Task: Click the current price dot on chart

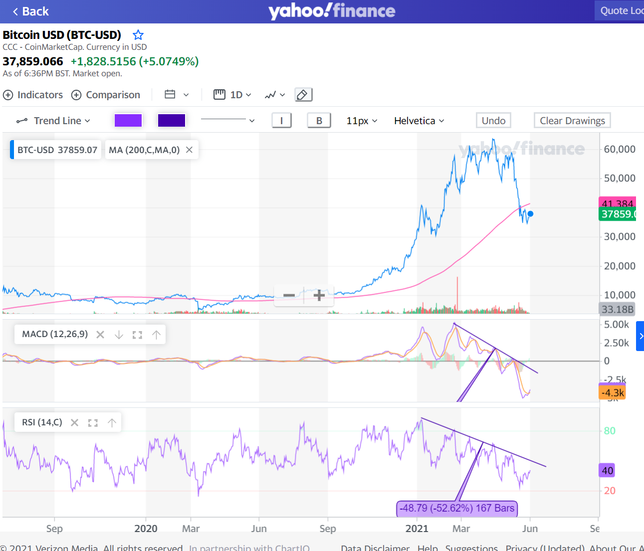Action: [x=530, y=214]
